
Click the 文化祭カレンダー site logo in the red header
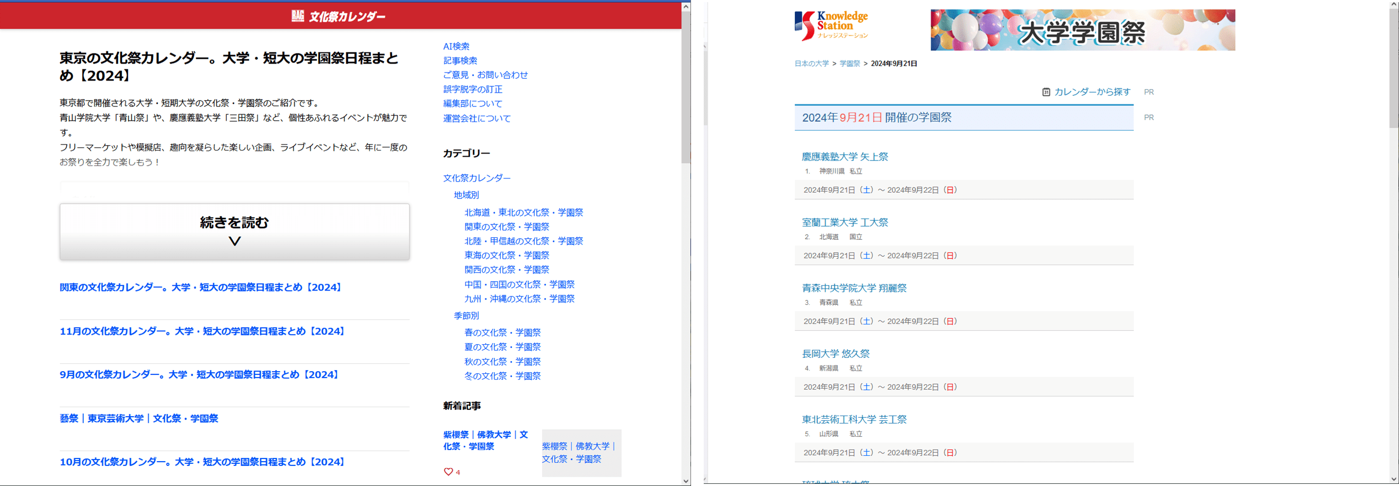pyautogui.click(x=338, y=16)
